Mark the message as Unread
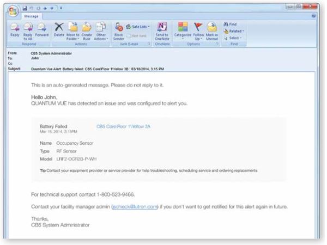Image resolution: width=327 pixels, height=245 pixels. pyautogui.click(x=212, y=32)
